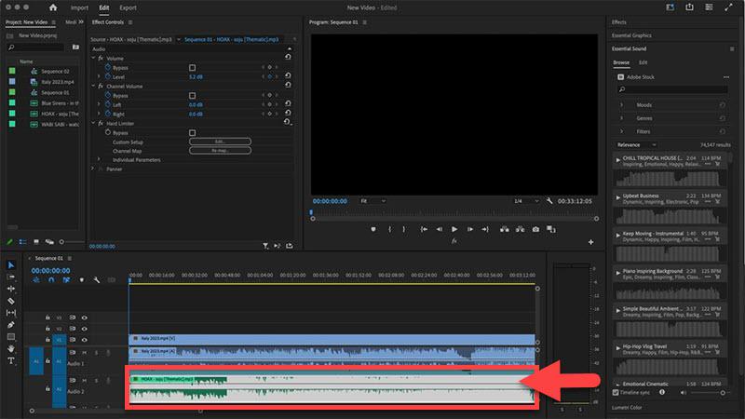Open Fit zoom level dropdown
745x419 pixels.
click(372, 201)
